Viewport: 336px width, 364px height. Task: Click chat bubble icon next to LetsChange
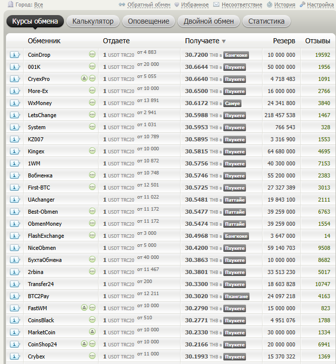tap(92, 115)
